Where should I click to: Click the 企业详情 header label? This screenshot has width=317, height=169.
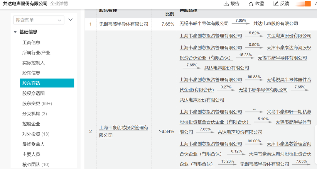pos(59,4)
